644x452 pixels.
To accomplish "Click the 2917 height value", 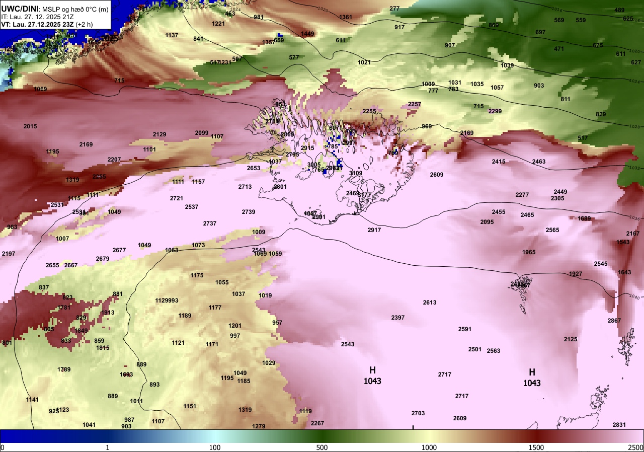I will coord(374,230).
